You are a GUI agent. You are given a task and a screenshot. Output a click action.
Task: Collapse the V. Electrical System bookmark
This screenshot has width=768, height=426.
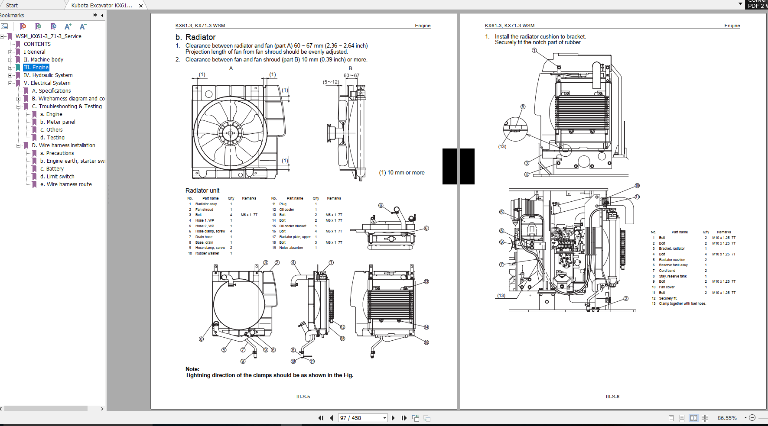point(10,83)
